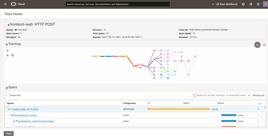268x136 pixels.
Task: Open the help question mark menu
Action: 258,4
